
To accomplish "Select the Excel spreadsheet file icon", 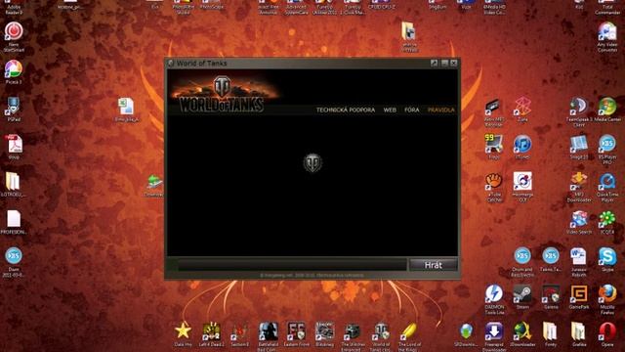I will 126,107.
